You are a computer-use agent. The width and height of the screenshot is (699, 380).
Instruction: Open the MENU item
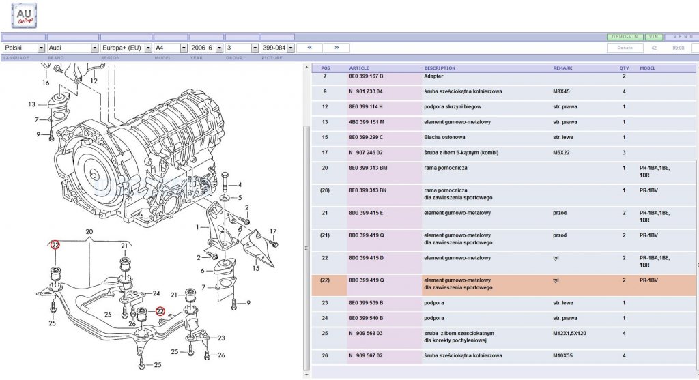[683, 37]
